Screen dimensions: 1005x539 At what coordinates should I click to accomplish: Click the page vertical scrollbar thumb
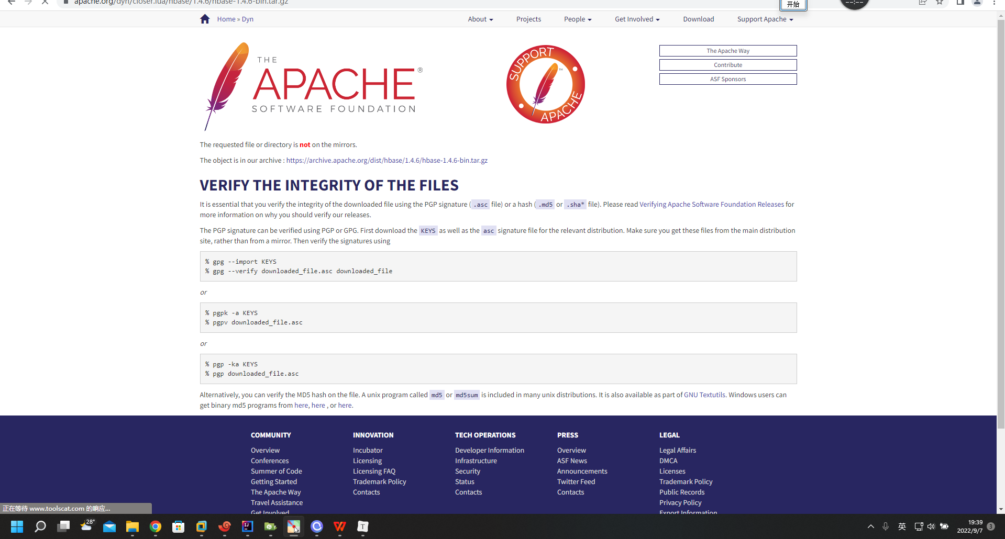click(x=1000, y=225)
